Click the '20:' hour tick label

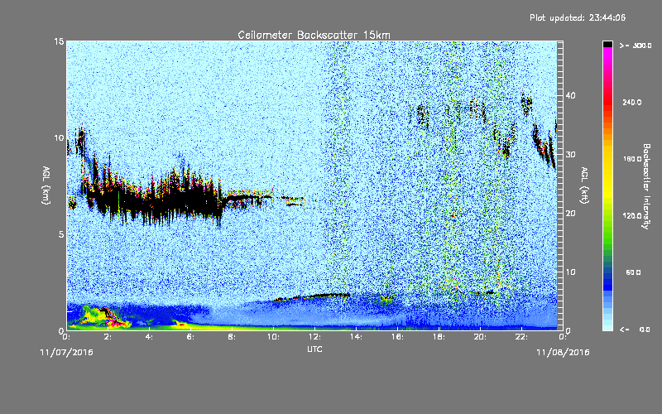(480, 337)
